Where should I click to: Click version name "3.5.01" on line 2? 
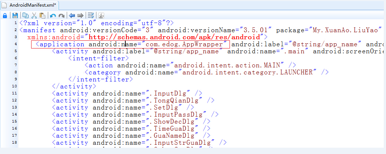click(256, 30)
